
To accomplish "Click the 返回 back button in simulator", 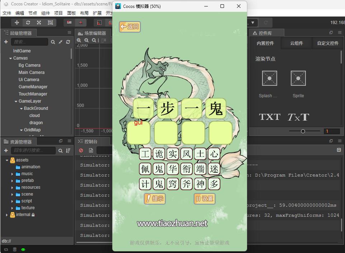I will 130,27.
